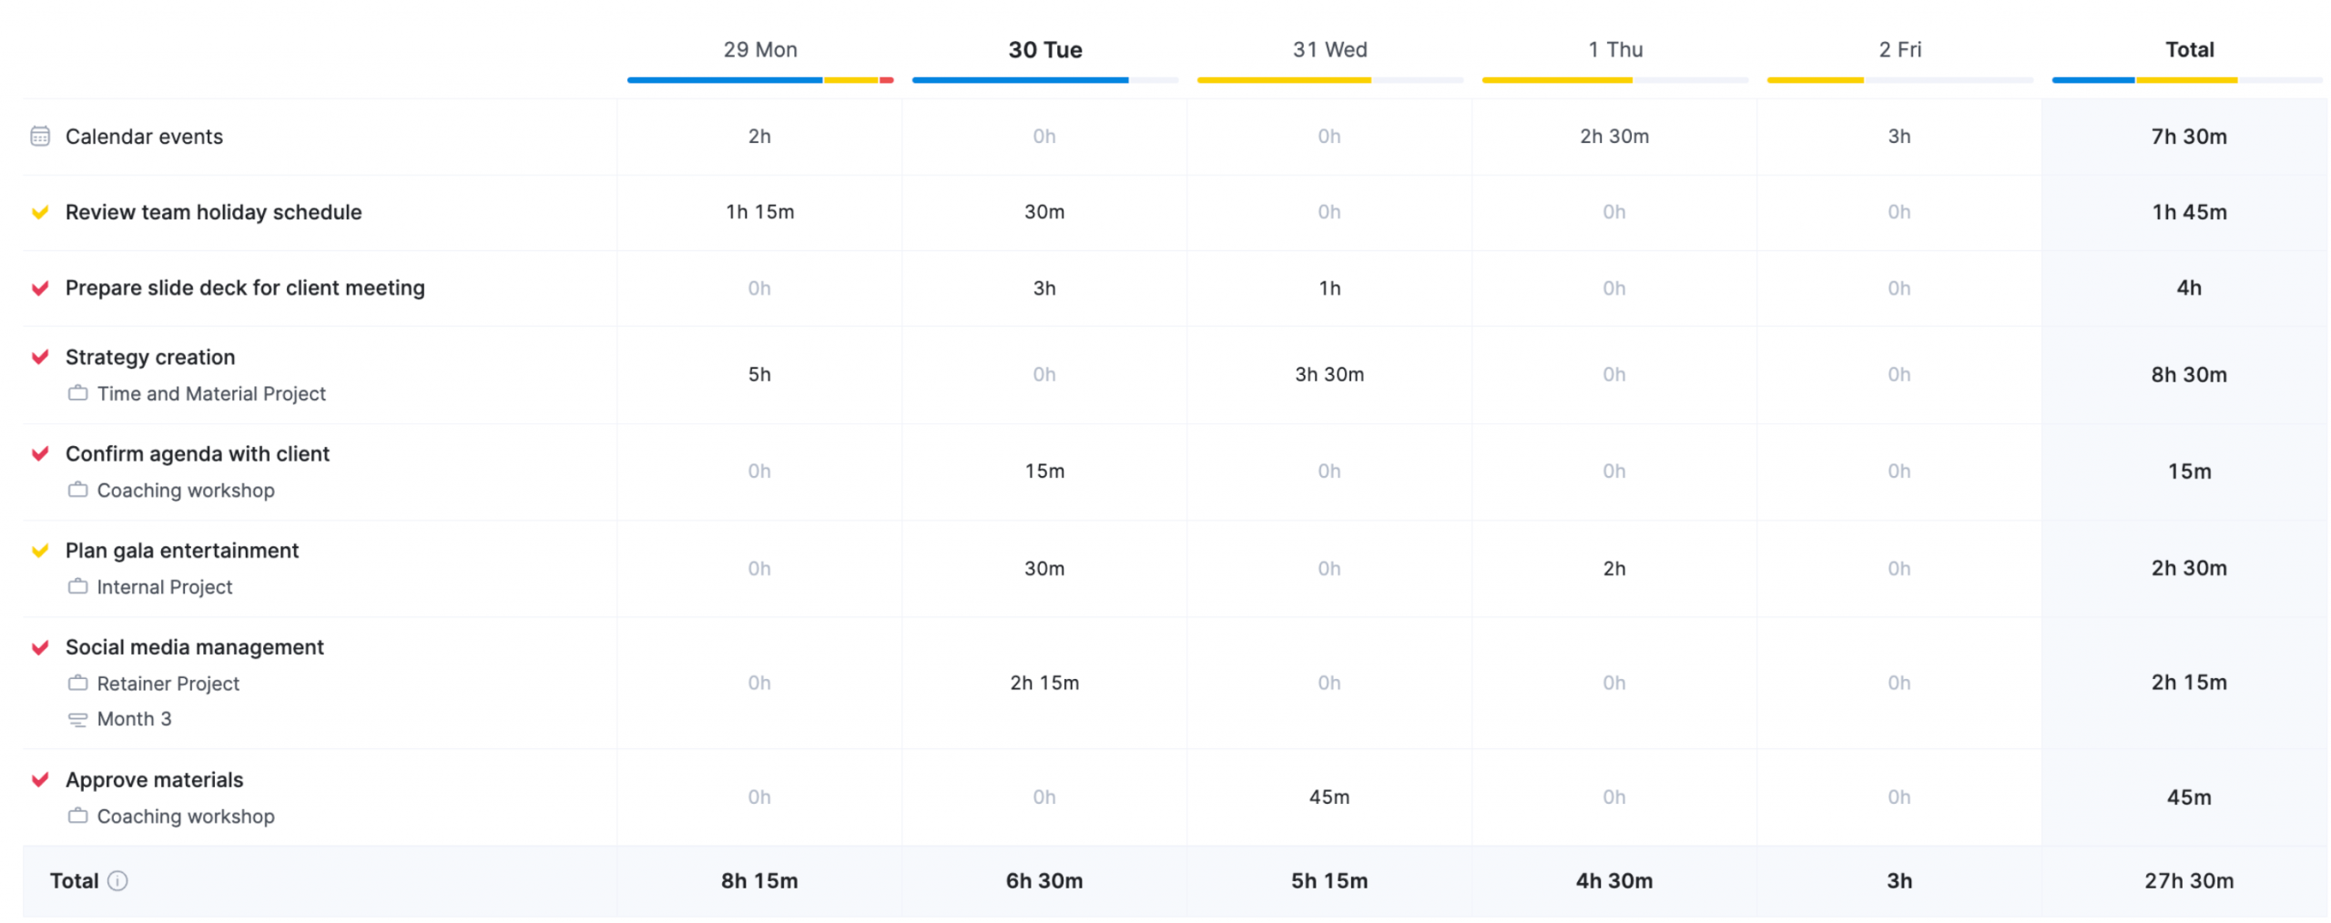This screenshot has height=923, width=2331.
Task: Toggle checkmark for Social media management
Action: point(40,647)
